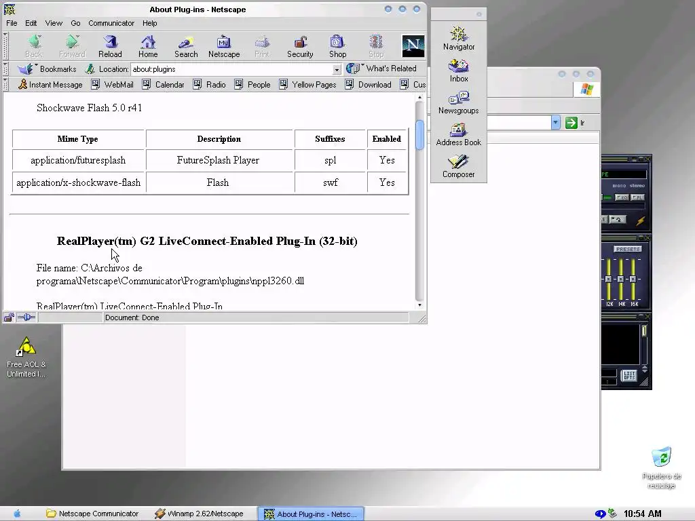Click the Winamp lightning bolt icon
This screenshot has height=521, width=695.
coord(641,220)
